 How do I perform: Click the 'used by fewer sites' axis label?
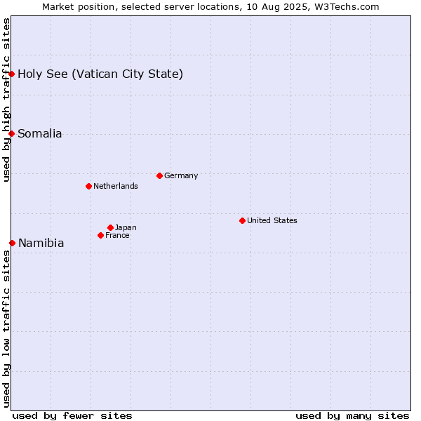pyautogui.click(x=72, y=416)
